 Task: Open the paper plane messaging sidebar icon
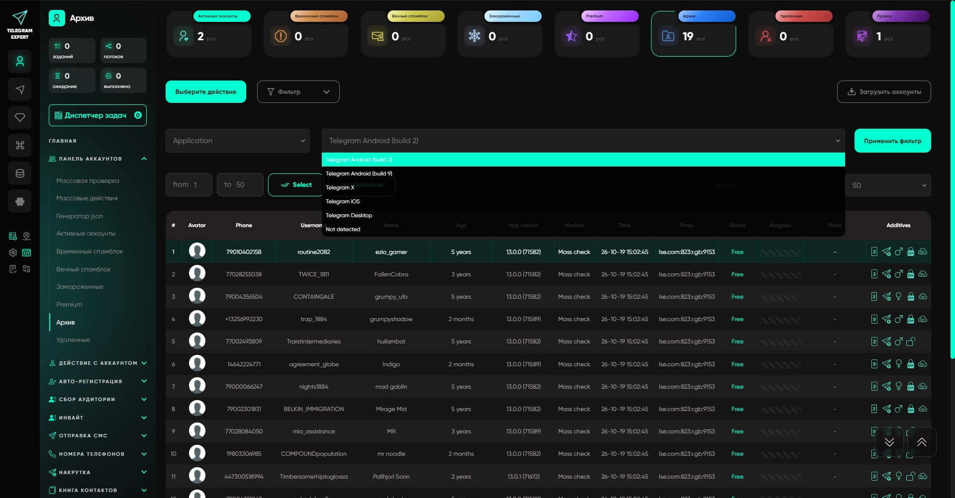coord(20,89)
